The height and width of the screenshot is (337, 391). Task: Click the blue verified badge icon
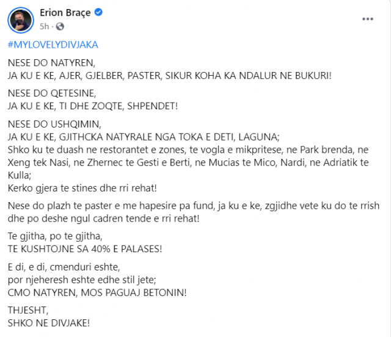click(x=98, y=12)
